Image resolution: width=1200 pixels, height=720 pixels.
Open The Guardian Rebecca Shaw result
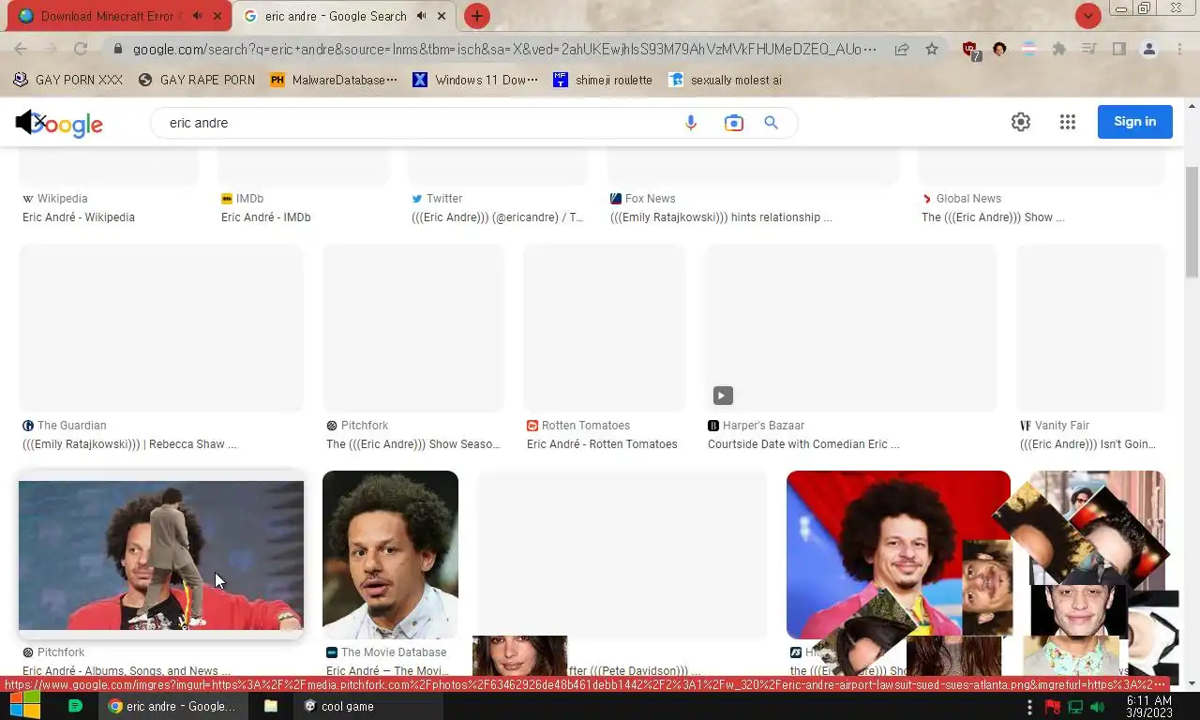click(129, 444)
